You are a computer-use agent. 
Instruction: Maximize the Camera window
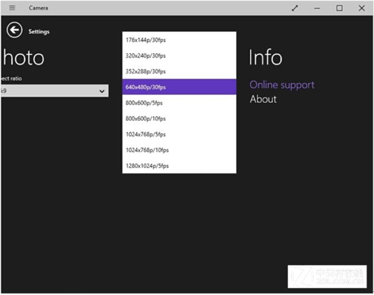339,8
